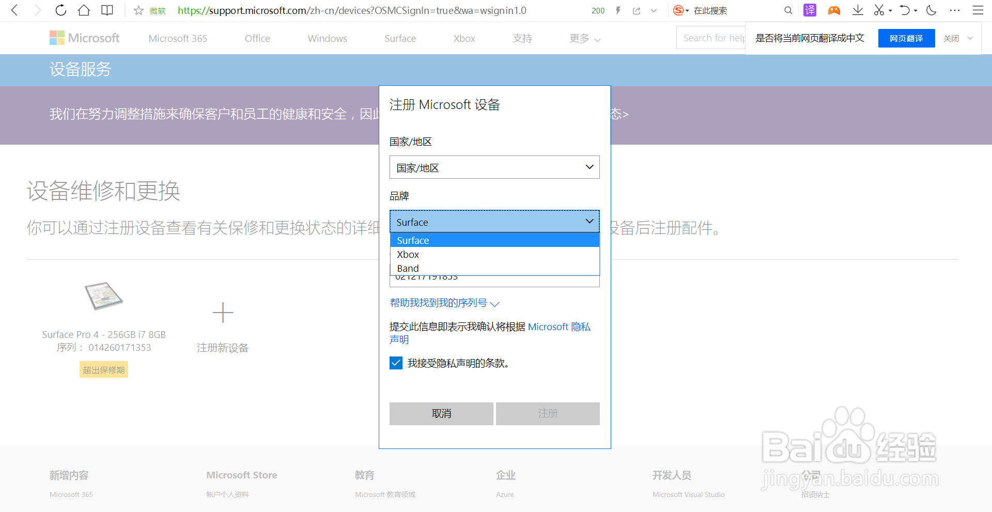Screen dimensions: 992x512
Task: Open 支持 nav item
Action: (522, 38)
